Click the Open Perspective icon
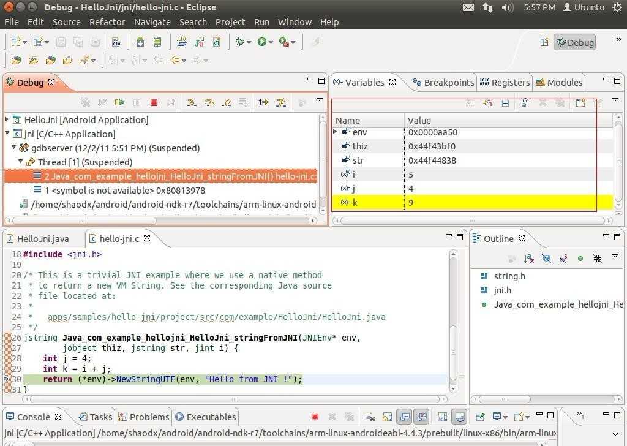The width and height of the screenshot is (627, 446). (x=544, y=42)
